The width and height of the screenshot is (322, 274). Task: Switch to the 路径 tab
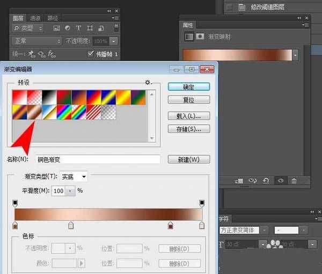53,17
